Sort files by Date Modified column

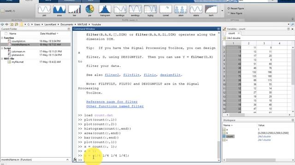(x=49, y=33)
